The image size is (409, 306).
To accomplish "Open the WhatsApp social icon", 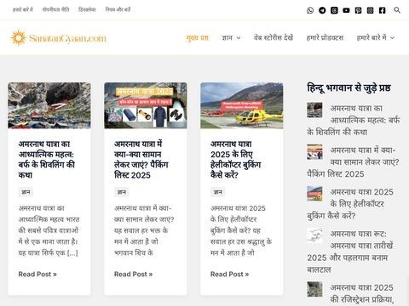I will pyautogui.click(x=310, y=10).
